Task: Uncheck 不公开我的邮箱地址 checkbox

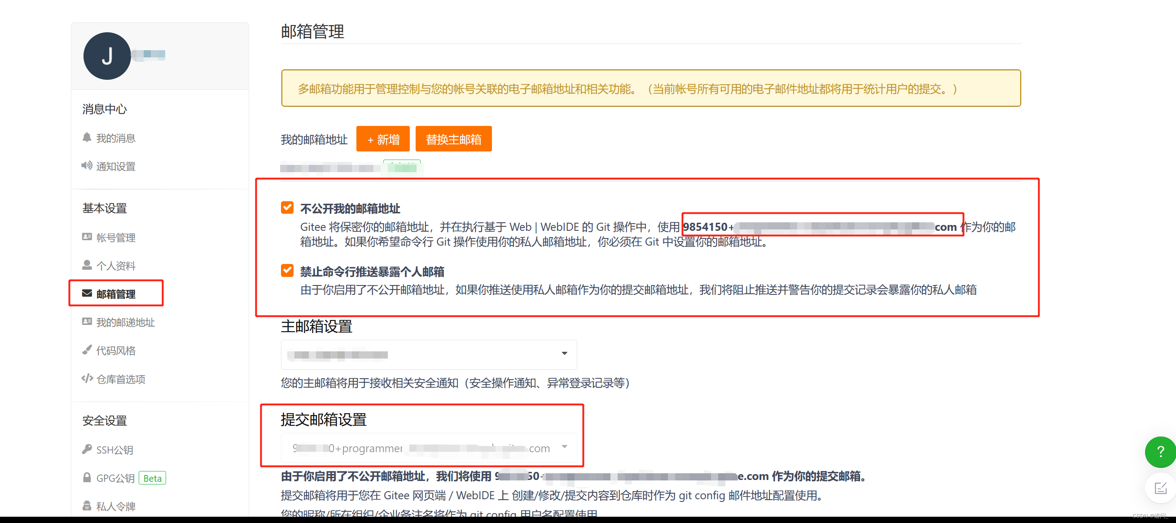Action: pos(287,207)
